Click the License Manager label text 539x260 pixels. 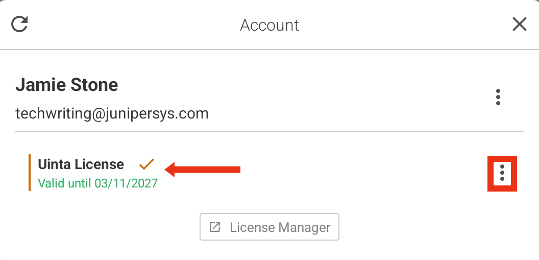[280, 227]
